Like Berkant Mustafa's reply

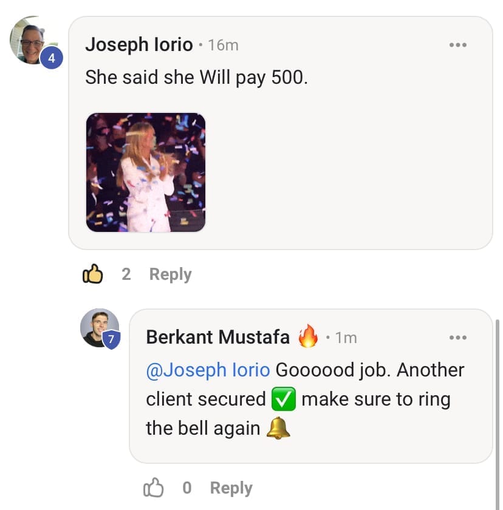tap(153, 488)
